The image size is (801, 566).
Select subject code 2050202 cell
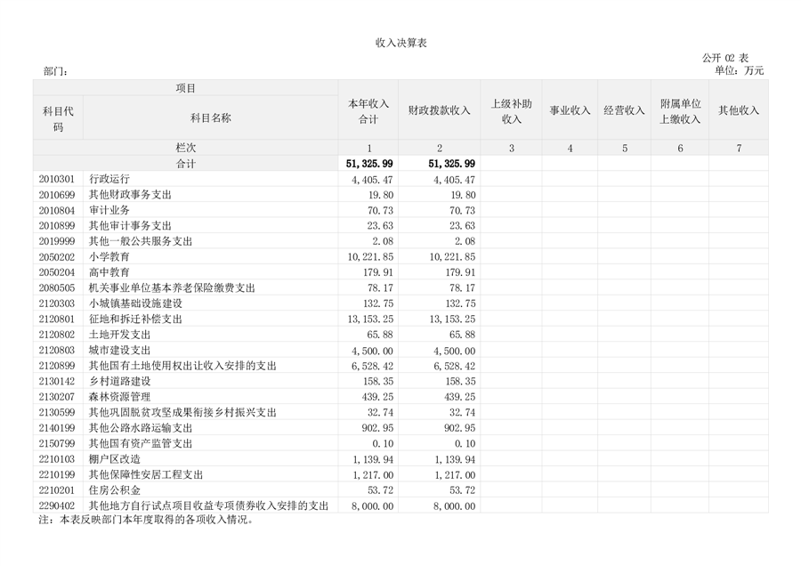57,256
